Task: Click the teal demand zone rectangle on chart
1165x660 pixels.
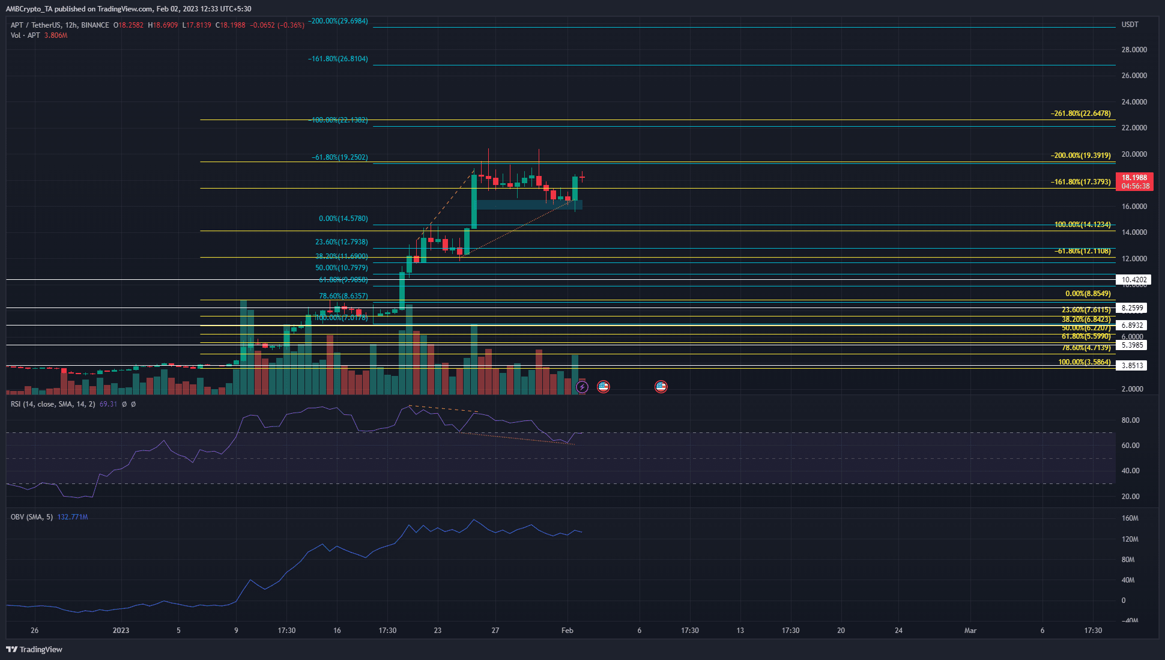Action: point(529,205)
